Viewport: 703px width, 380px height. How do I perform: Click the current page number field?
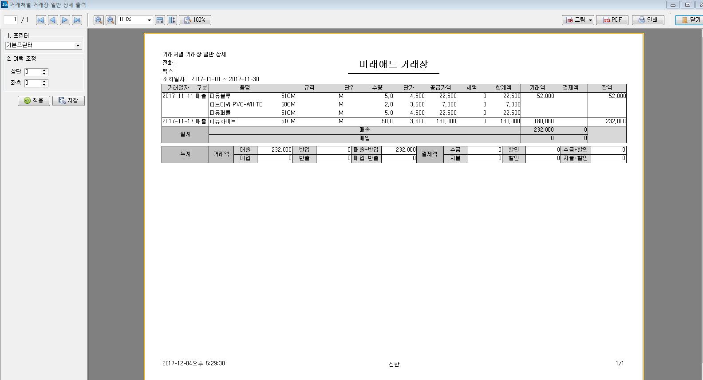(x=11, y=20)
